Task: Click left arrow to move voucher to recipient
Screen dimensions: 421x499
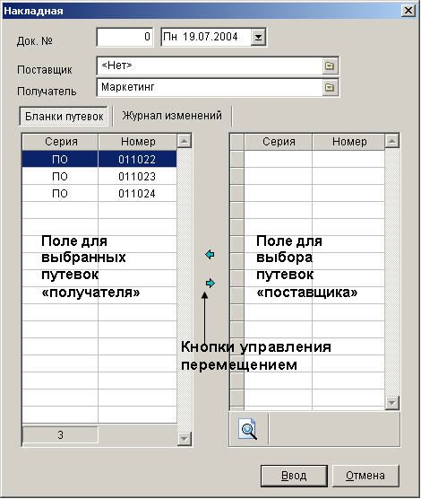Action: (x=210, y=255)
